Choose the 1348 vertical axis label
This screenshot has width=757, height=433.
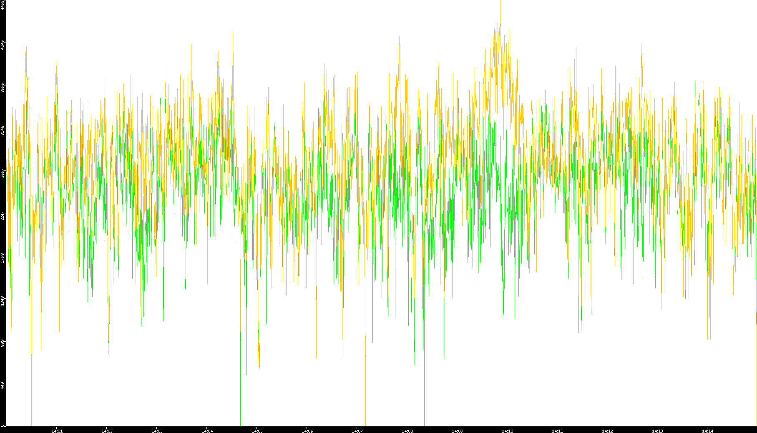coord(3,300)
